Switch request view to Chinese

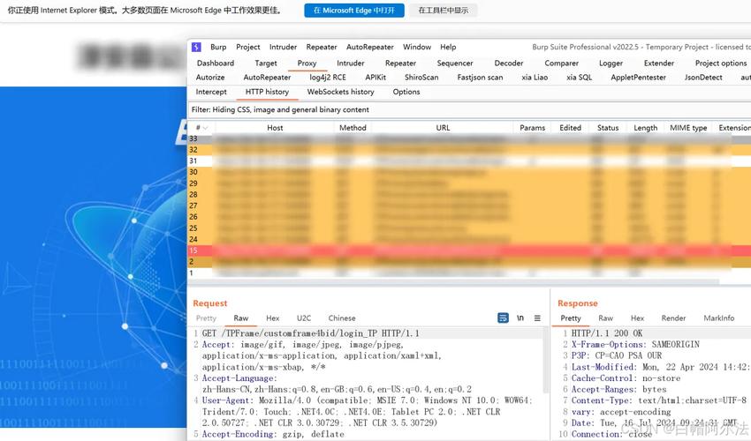tap(342, 318)
